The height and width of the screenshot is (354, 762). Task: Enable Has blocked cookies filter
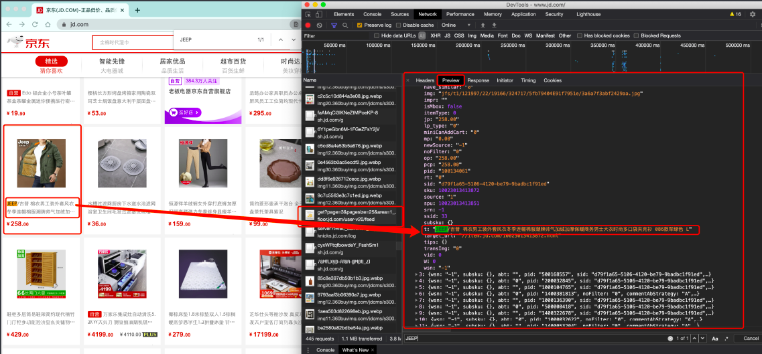pos(579,36)
